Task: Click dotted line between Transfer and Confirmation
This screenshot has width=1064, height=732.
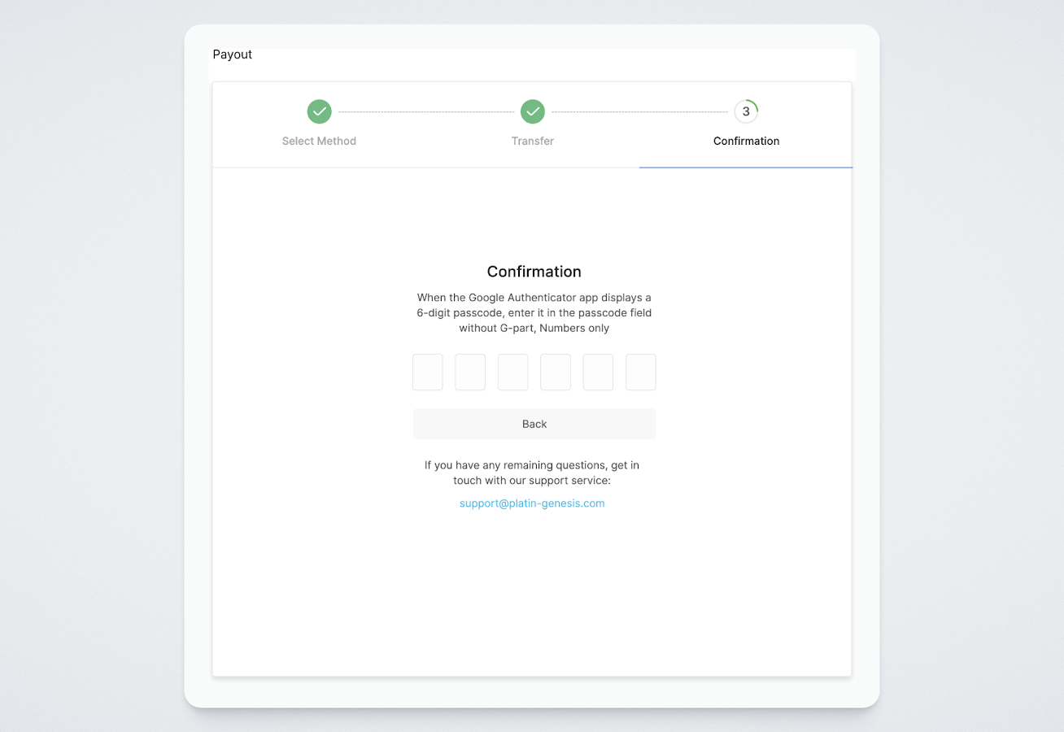Action: pyautogui.click(x=639, y=111)
